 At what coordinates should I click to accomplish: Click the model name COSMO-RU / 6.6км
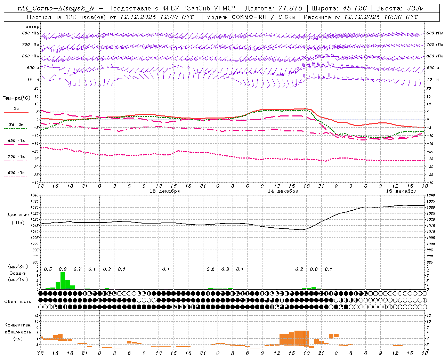pyautogui.click(x=264, y=17)
